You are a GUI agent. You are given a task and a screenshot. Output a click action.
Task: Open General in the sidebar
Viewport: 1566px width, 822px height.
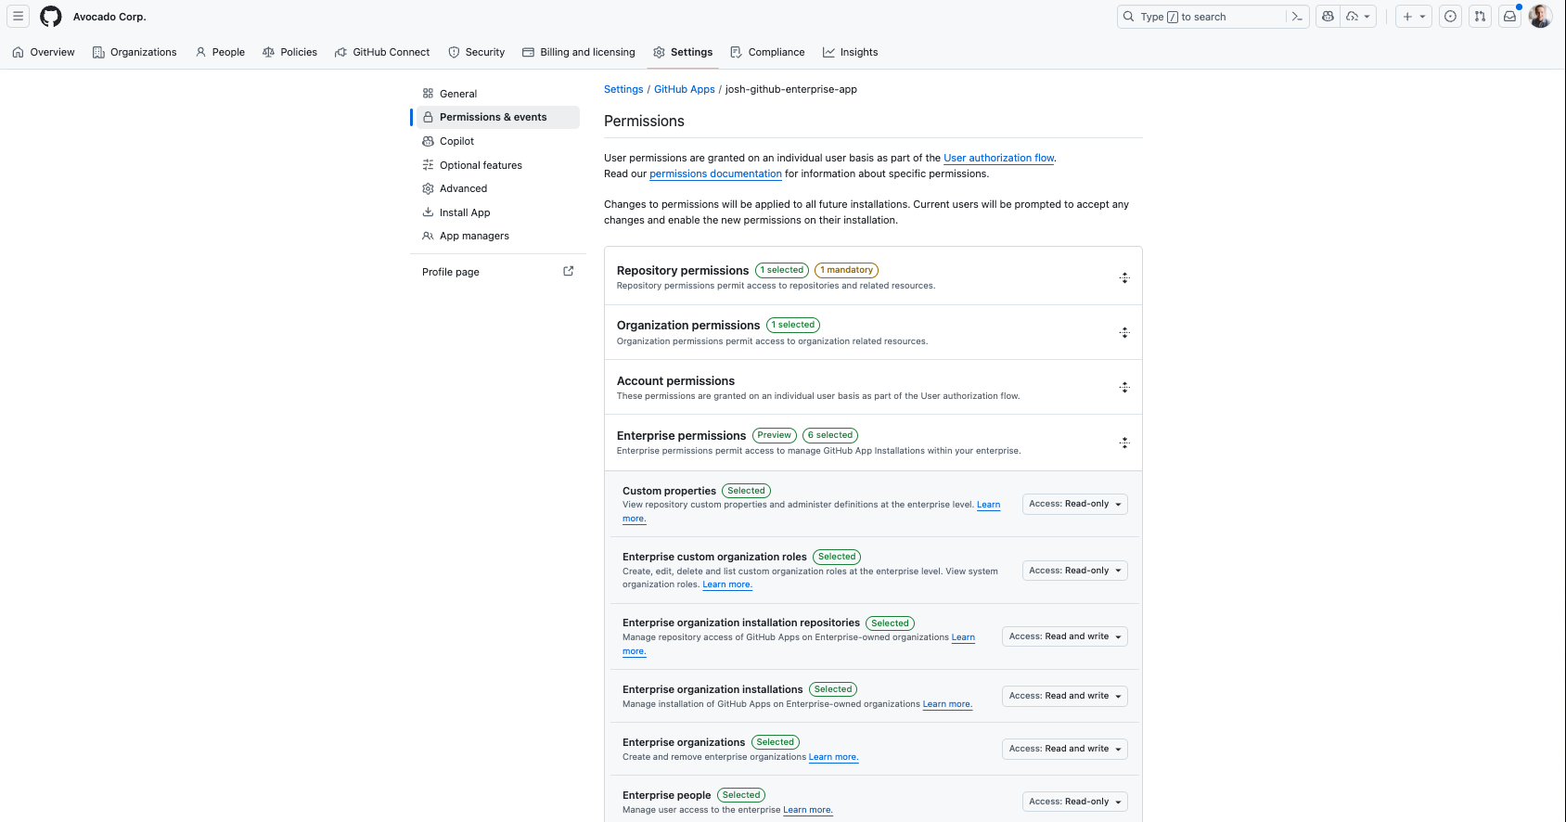point(498,94)
